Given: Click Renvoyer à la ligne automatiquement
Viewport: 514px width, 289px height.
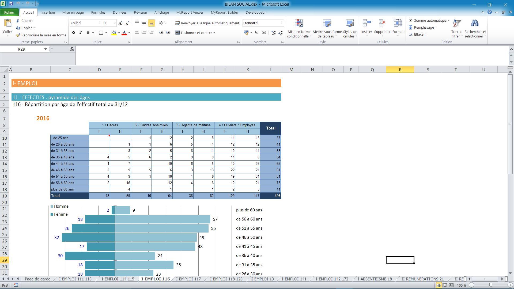Looking at the screenshot, I should pyautogui.click(x=207, y=23).
